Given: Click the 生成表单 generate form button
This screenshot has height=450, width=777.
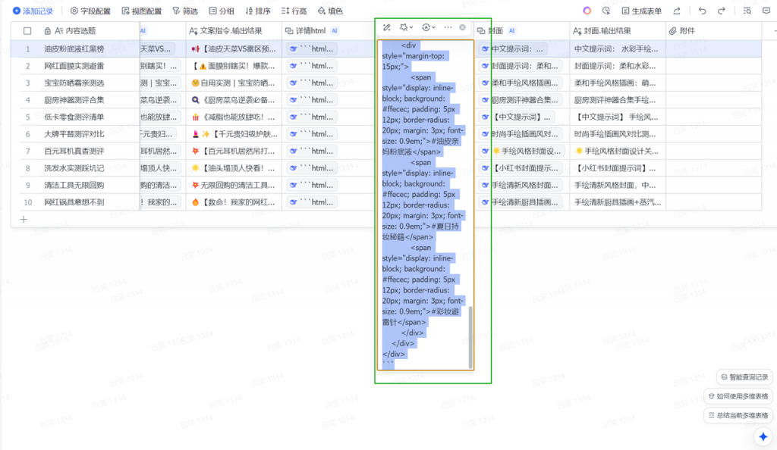Looking at the screenshot, I should (642, 11).
